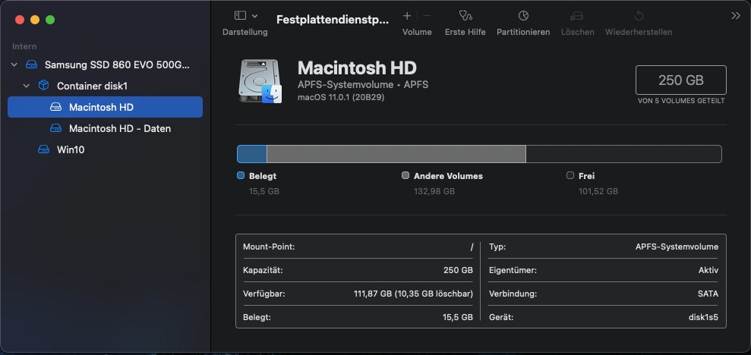This screenshot has width=751, height=355.
Task: Click the Erste Hilfe toolbar label
Action: (x=465, y=32)
